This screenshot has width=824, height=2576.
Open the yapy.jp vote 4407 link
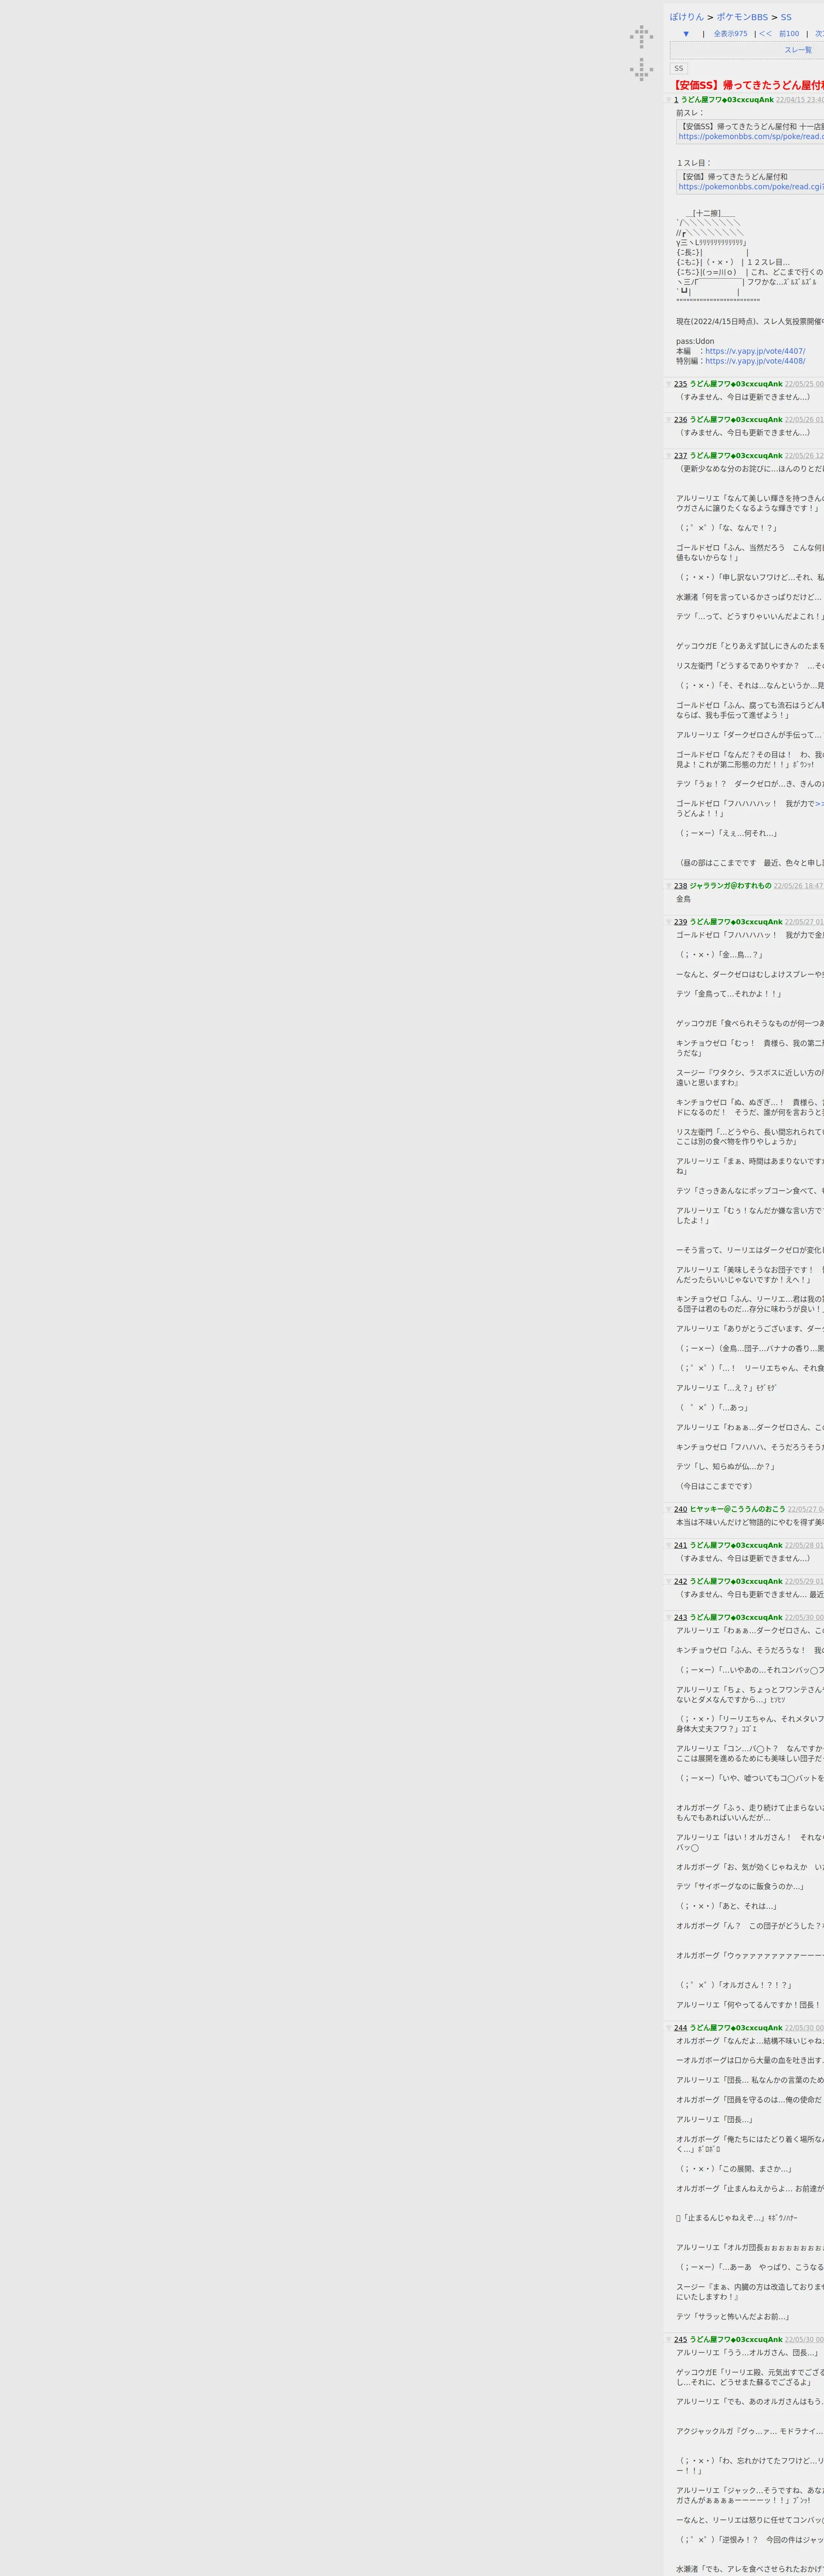point(755,351)
